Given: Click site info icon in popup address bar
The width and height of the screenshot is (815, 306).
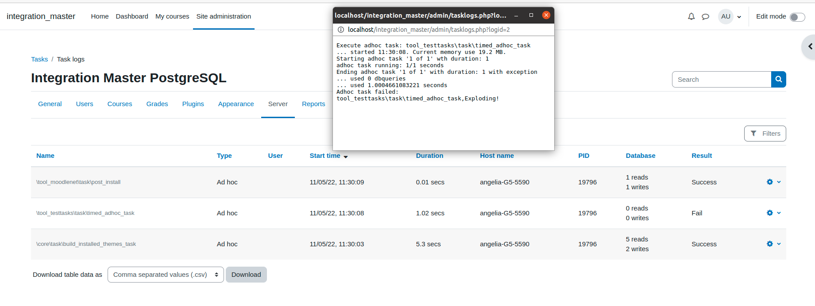Looking at the screenshot, I should click(x=341, y=30).
